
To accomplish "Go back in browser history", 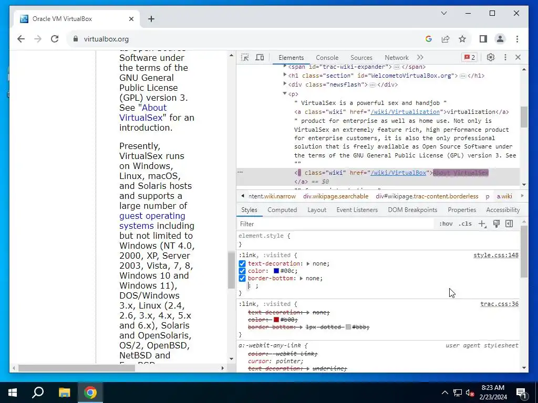I will pyautogui.click(x=21, y=39).
